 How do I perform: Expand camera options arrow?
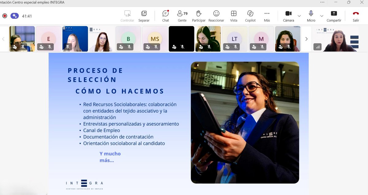tap(299, 16)
